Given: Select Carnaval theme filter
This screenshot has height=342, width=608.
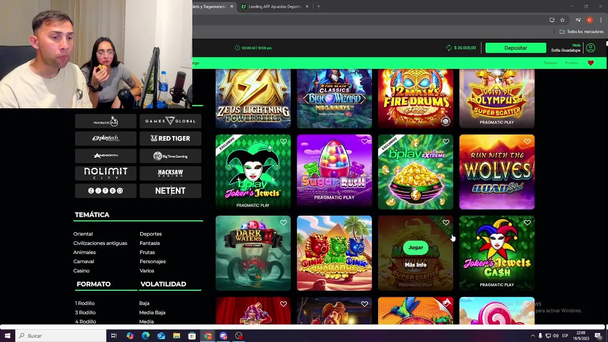Looking at the screenshot, I should 84,261.
